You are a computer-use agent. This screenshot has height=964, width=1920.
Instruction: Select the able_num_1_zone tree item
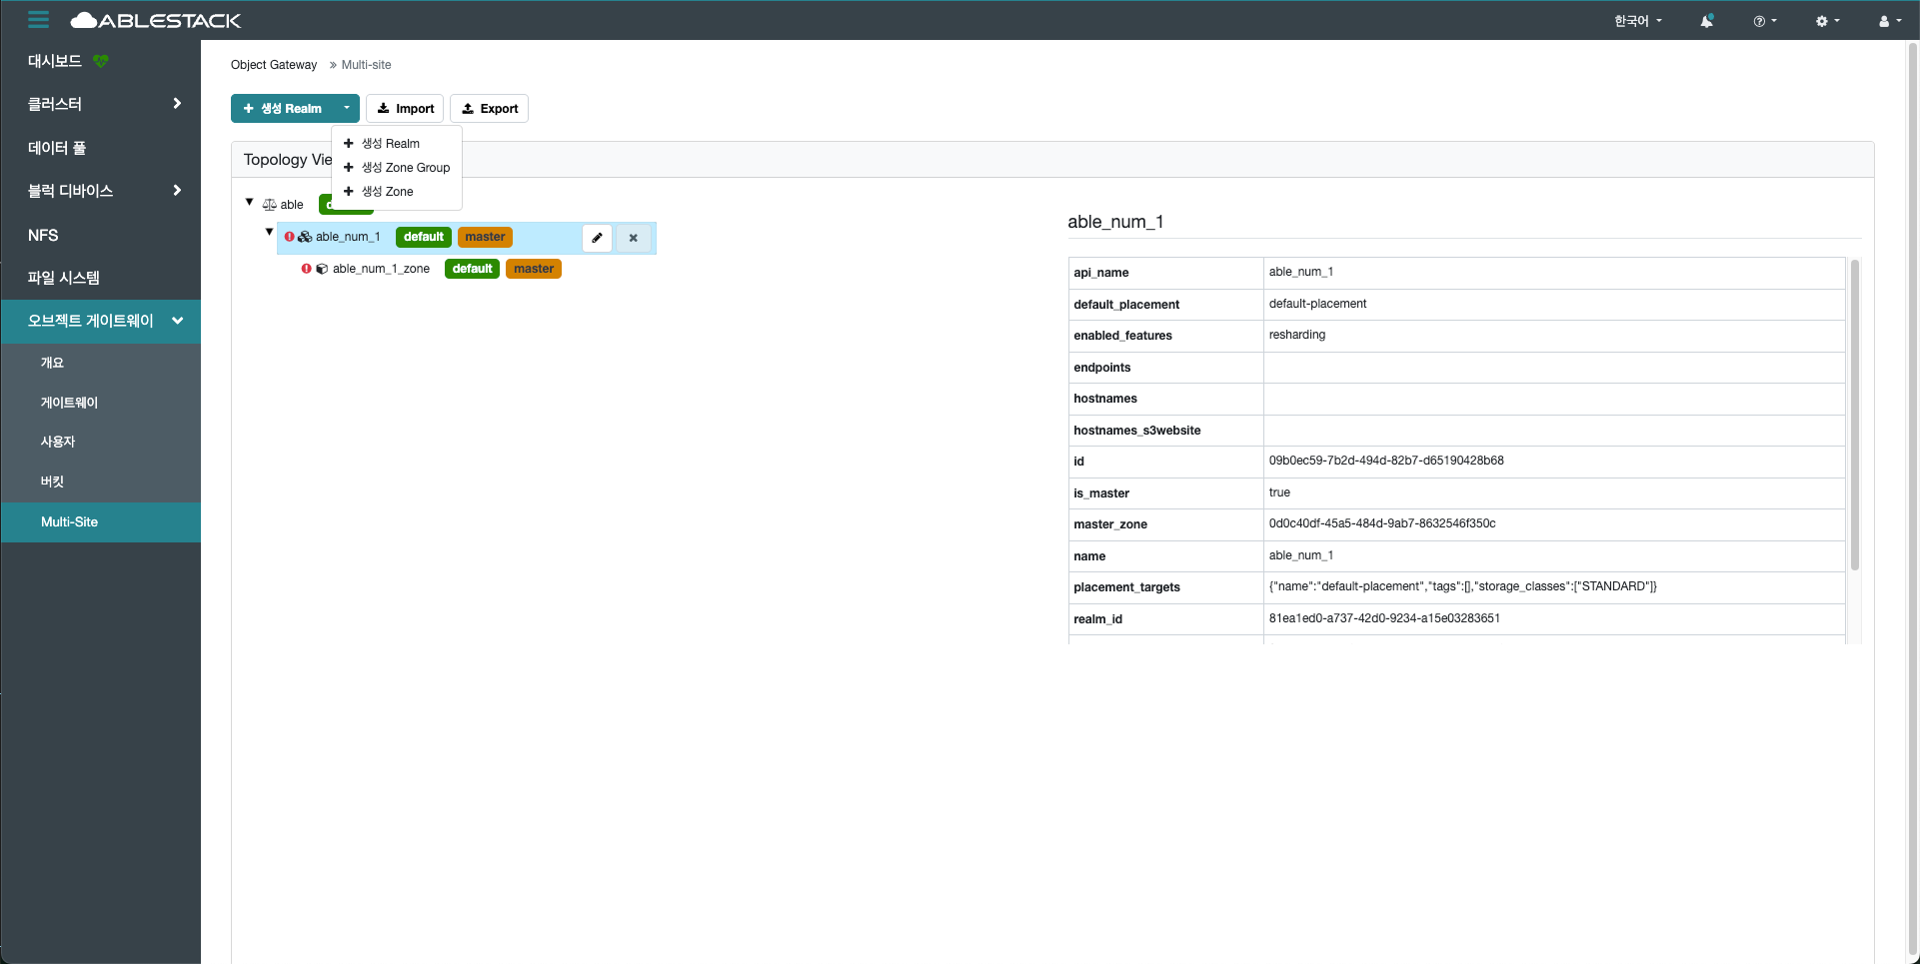click(381, 269)
